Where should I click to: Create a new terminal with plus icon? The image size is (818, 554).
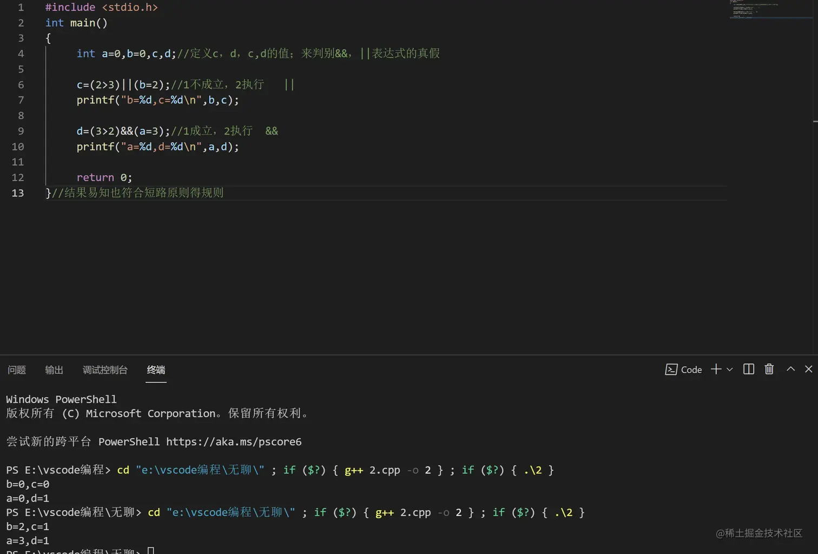716,369
